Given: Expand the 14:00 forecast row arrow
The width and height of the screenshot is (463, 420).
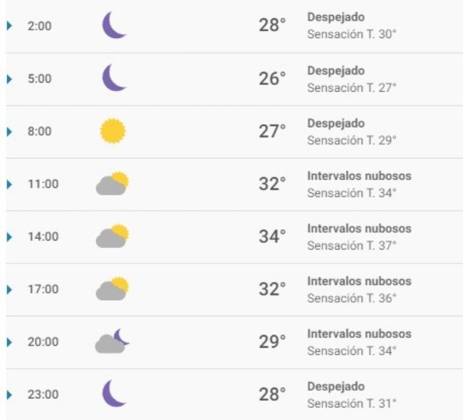Looking at the screenshot, I should [x=10, y=237].
